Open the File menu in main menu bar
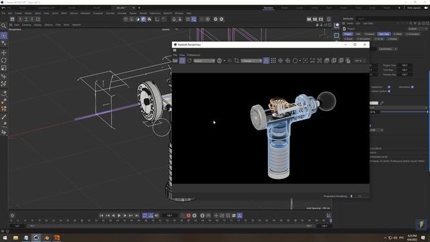This screenshot has width=430, height=242. point(3,13)
